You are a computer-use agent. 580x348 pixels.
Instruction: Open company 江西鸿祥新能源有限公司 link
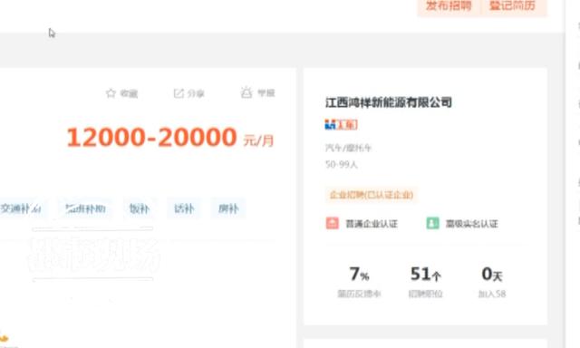point(389,102)
